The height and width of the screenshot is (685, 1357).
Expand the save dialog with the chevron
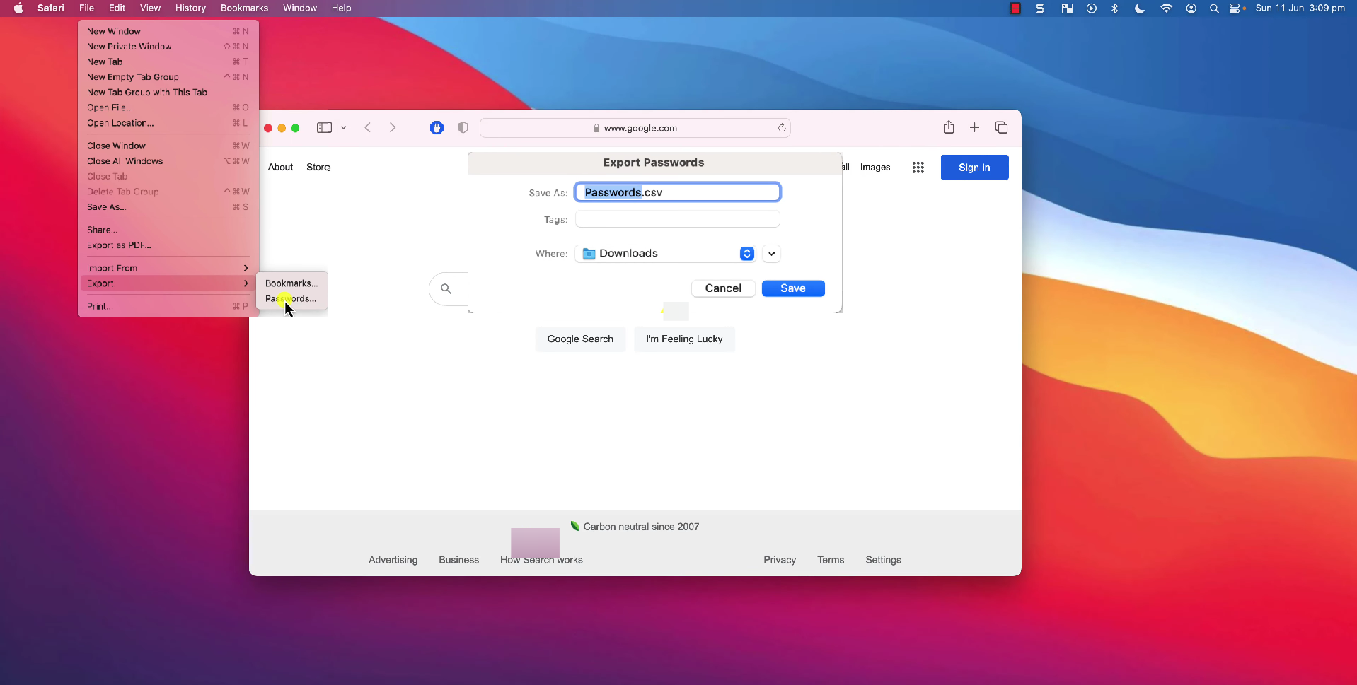click(772, 254)
